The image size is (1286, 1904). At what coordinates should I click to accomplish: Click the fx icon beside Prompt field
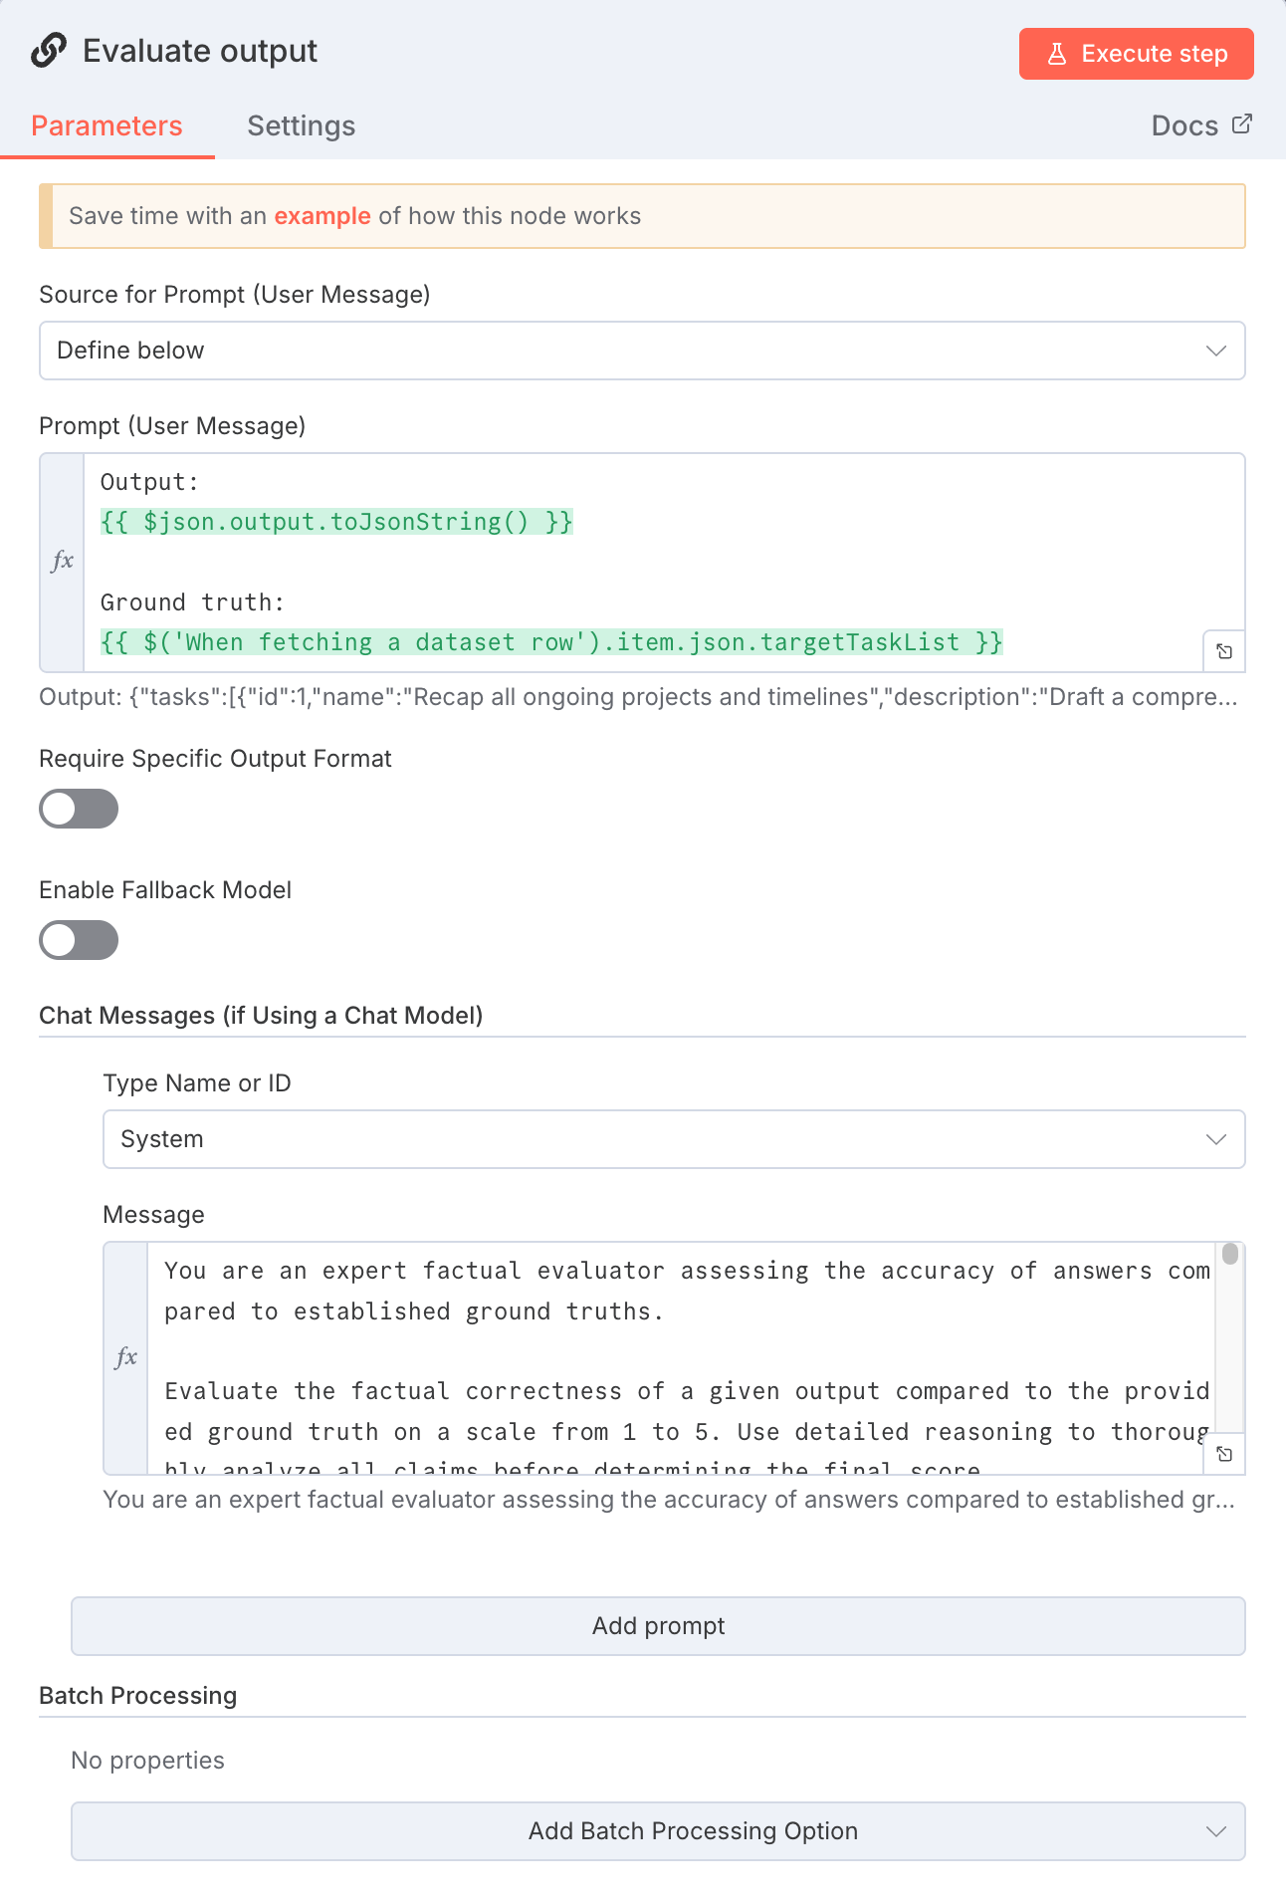[62, 562]
